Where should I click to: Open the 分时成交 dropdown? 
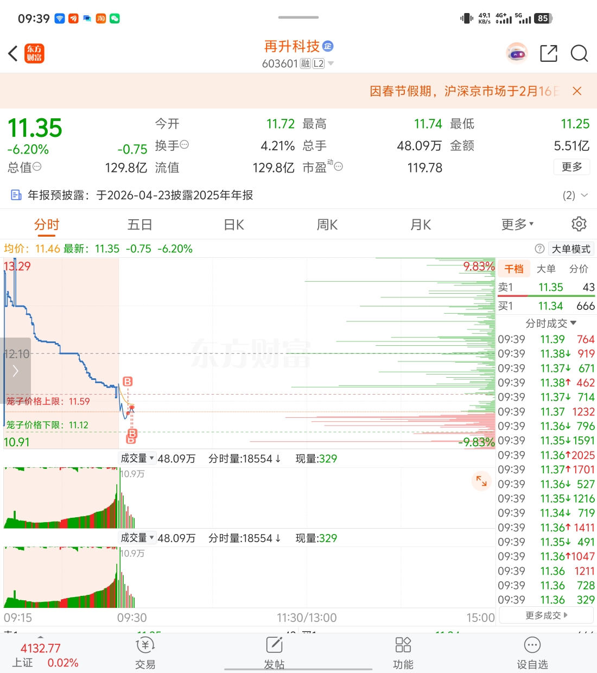click(551, 323)
